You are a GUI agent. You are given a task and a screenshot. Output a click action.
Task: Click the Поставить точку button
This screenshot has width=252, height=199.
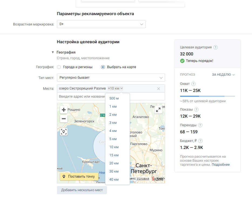[79, 177]
